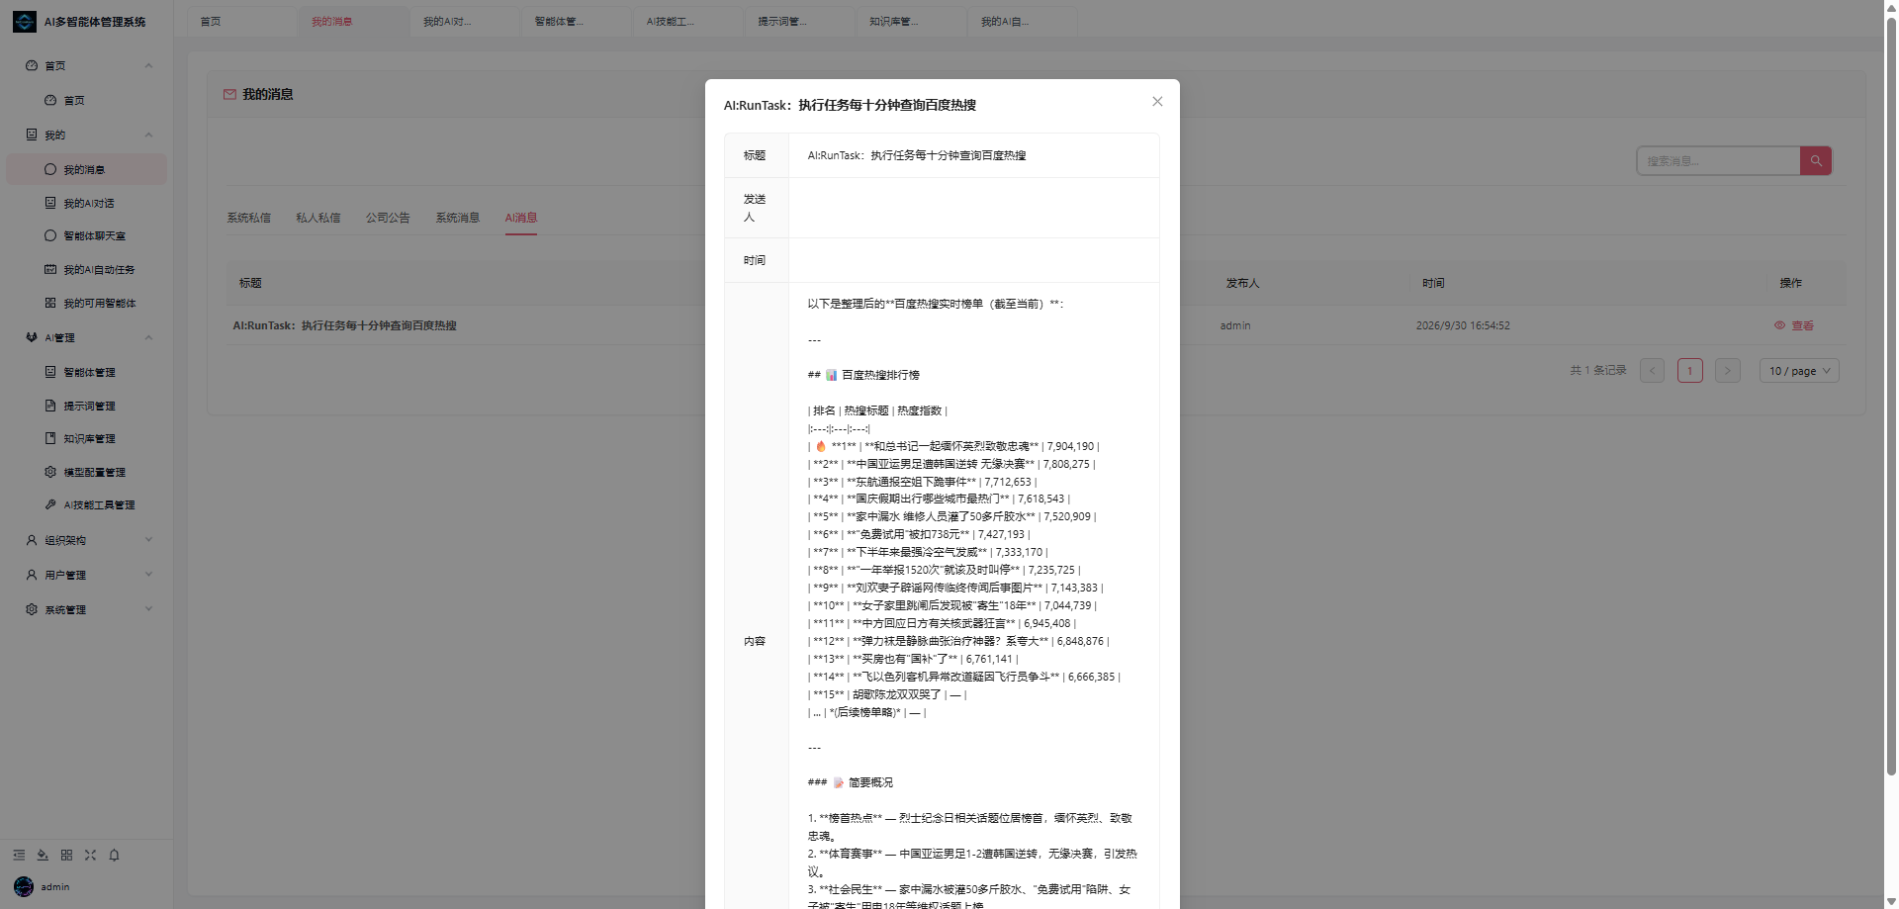Click the next page arrow button
The width and height of the screenshot is (1899, 909).
click(1727, 371)
